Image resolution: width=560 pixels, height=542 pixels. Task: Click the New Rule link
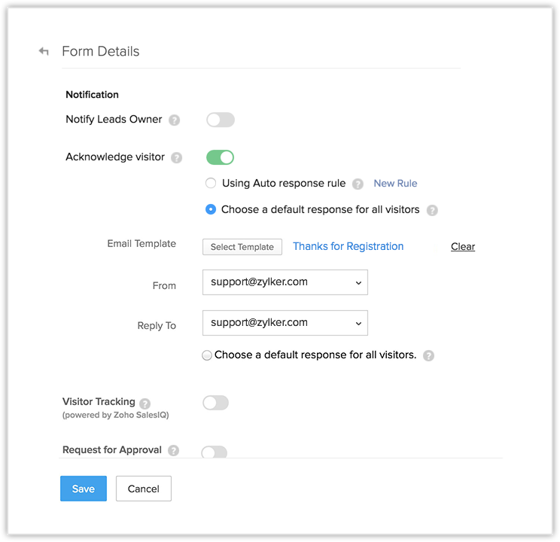point(395,183)
